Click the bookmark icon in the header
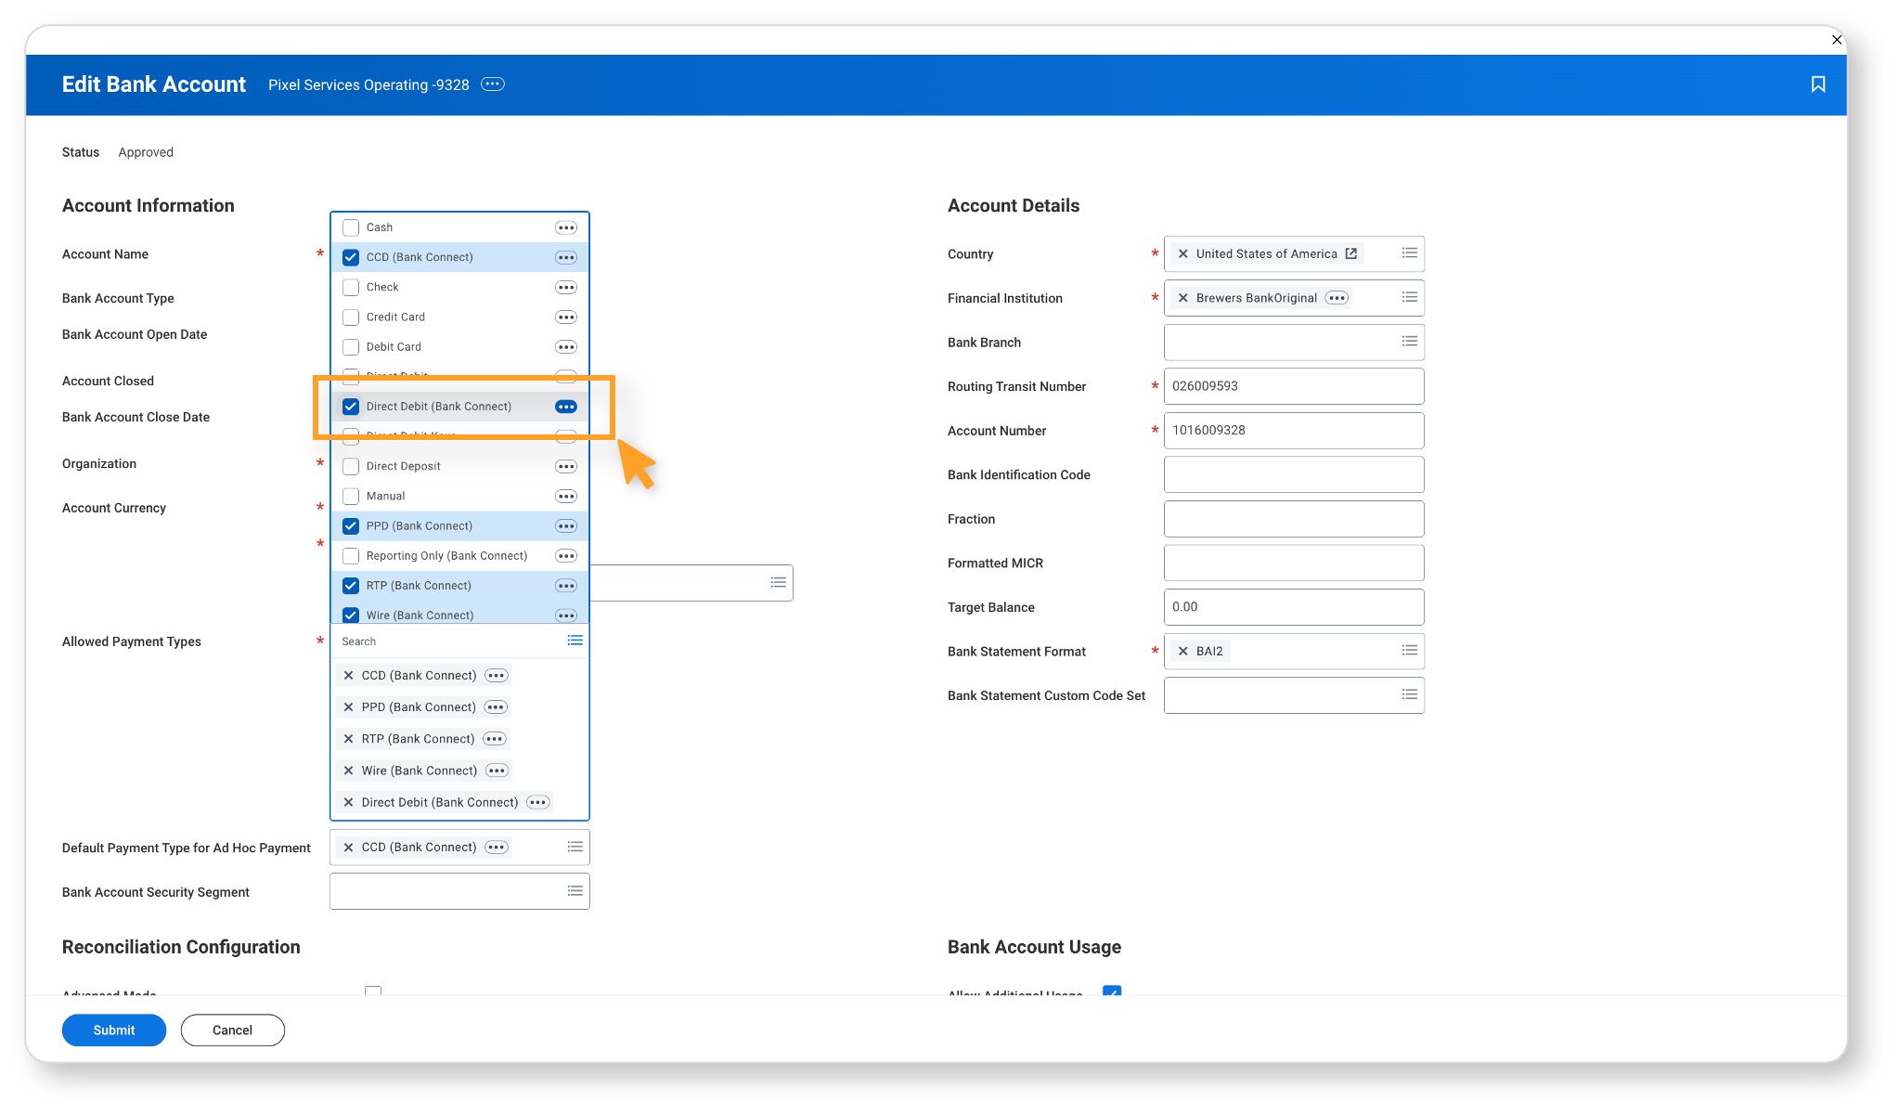1899x1114 pixels. (1817, 84)
